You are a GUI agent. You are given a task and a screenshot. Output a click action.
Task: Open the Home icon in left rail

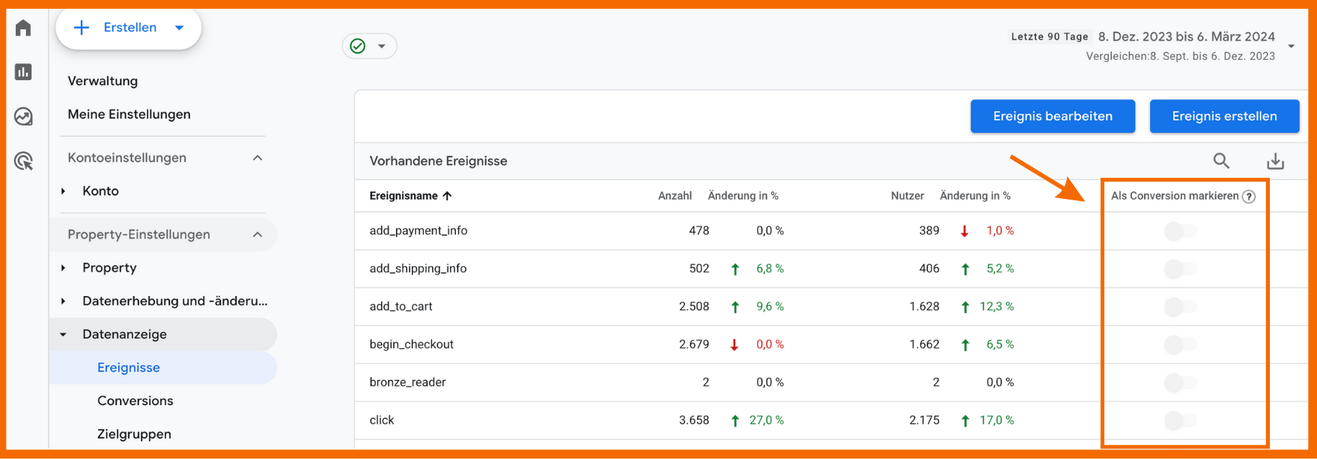(x=23, y=28)
